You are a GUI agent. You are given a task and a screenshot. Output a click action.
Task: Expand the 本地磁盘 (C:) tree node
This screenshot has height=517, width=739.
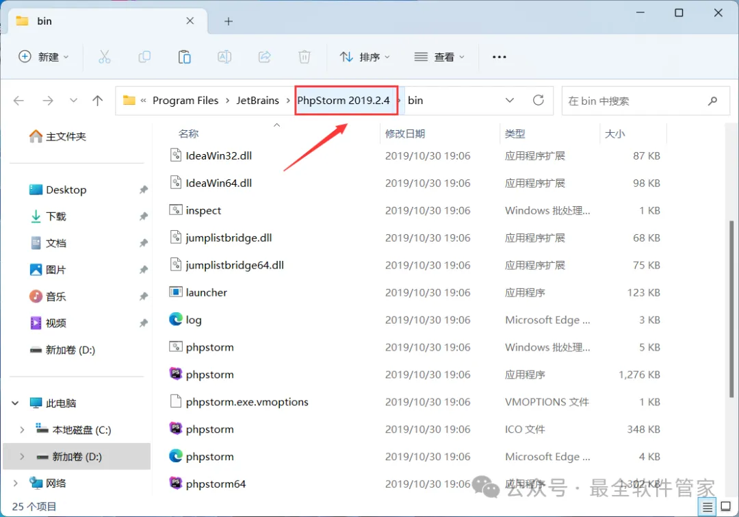(22, 430)
